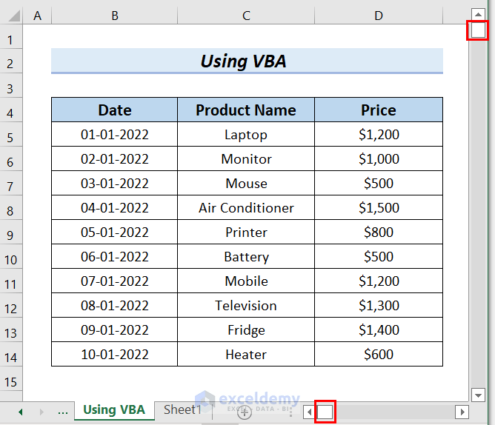Select the $800 price cell

pos(379,232)
